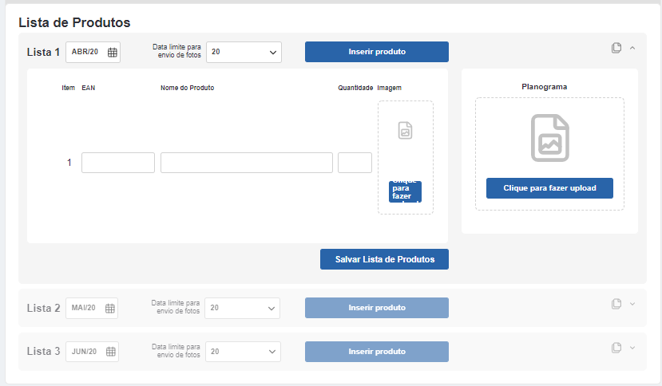Open Lista 2 photo deadline dropdown
Viewport: 662px width, 386px height.
242,308
